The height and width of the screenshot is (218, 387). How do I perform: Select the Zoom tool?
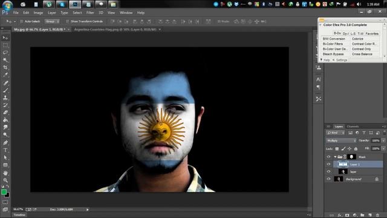coord(5,180)
